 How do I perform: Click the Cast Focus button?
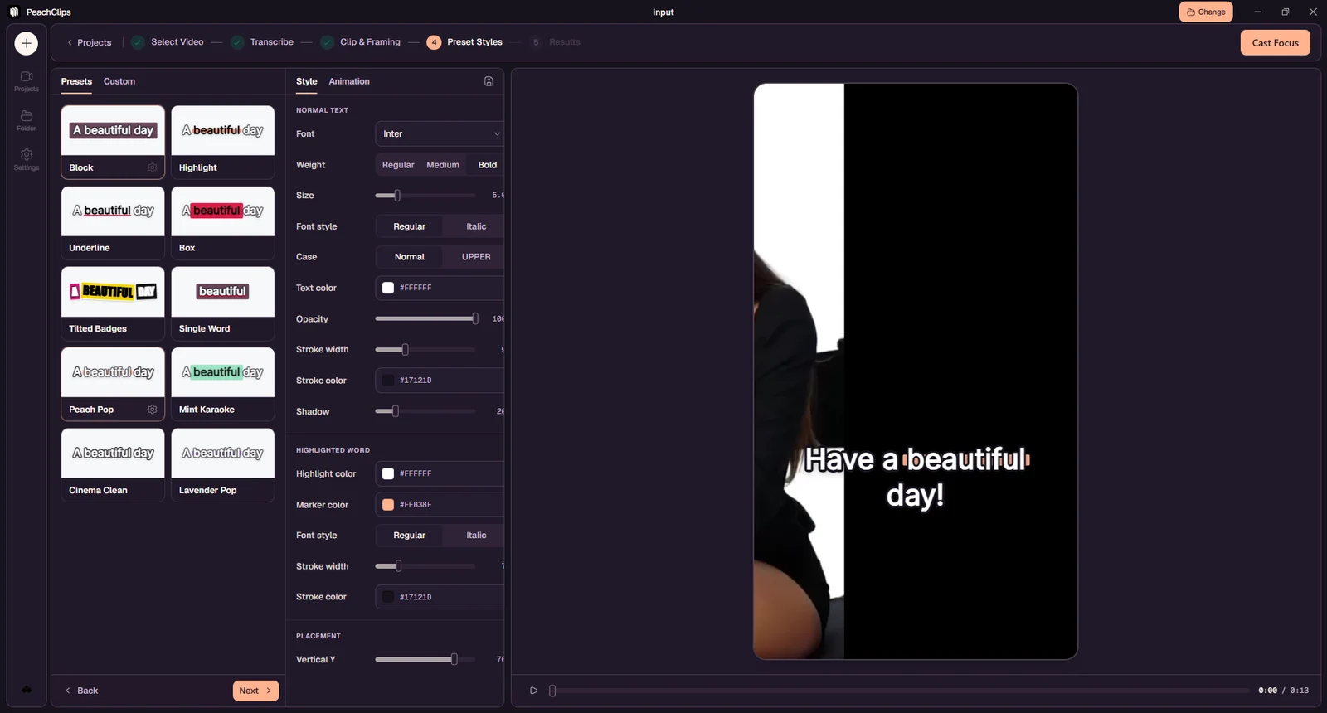pos(1275,43)
